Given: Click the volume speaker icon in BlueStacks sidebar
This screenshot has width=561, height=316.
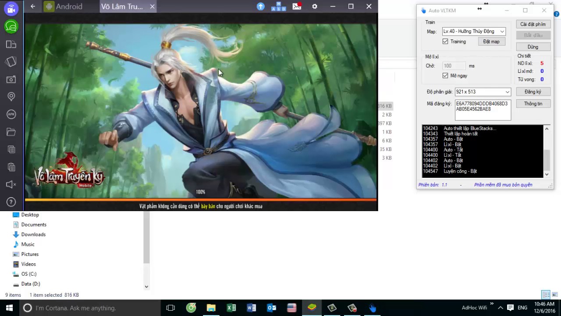Looking at the screenshot, I should click(11, 184).
